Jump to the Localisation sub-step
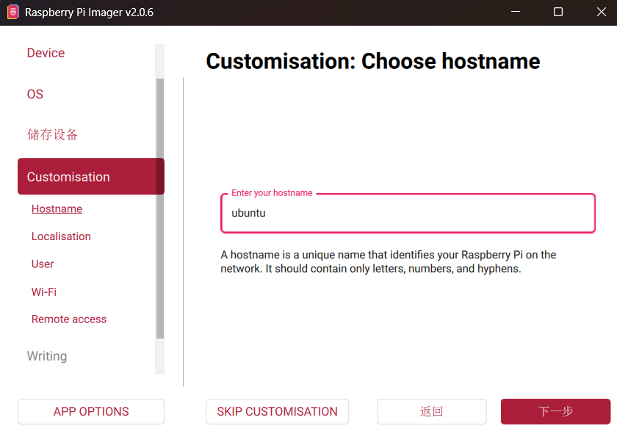Viewport: 617px width, 434px height. click(x=61, y=236)
